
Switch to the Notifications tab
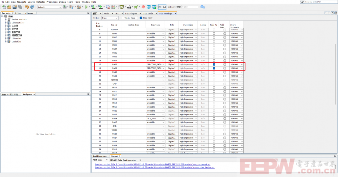tap(100, 156)
